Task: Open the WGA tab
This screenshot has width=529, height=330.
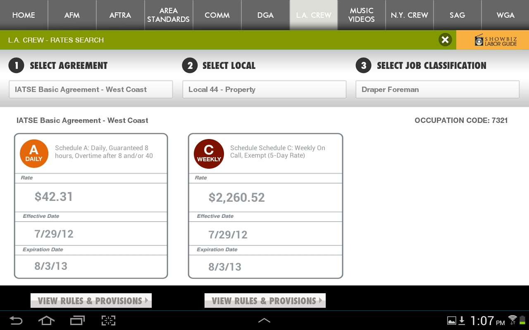Action: click(x=505, y=15)
